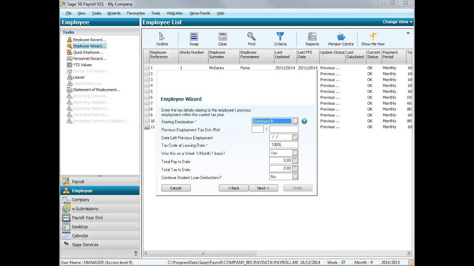
Task: Open the Leaver task
Action: (x=76, y=78)
